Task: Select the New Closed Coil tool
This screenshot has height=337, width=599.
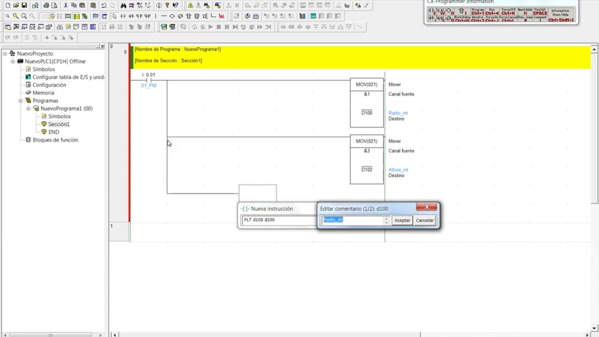Action: (x=180, y=16)
